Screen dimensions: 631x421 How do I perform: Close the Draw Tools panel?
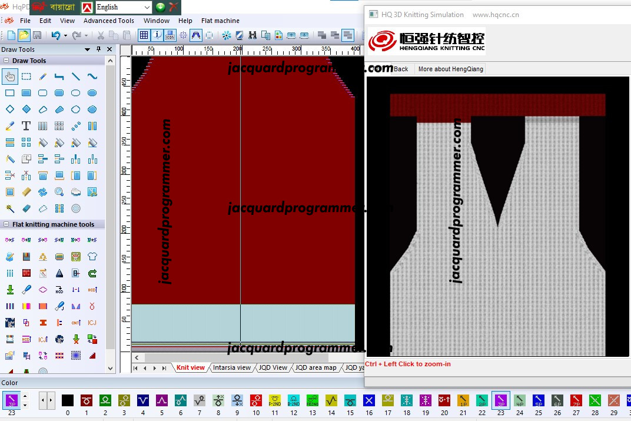coord(109,49)
